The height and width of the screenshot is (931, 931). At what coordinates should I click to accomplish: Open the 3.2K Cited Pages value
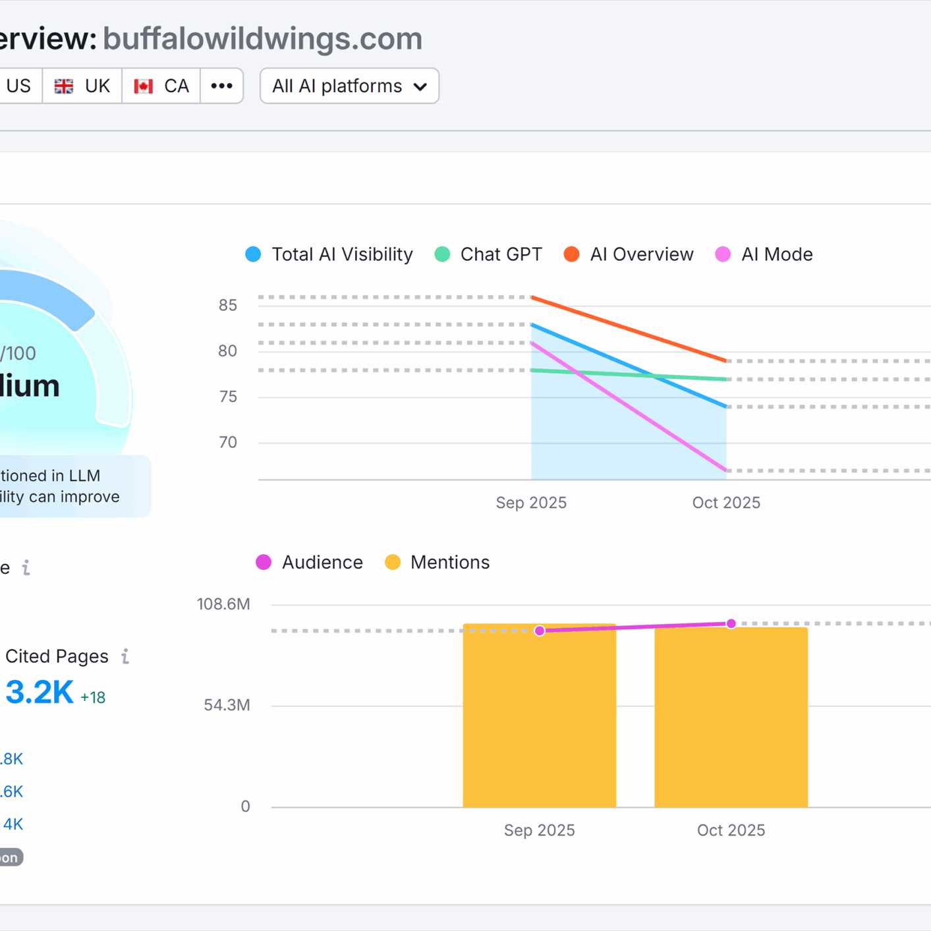pyautogui.click(x=40, y=692)
